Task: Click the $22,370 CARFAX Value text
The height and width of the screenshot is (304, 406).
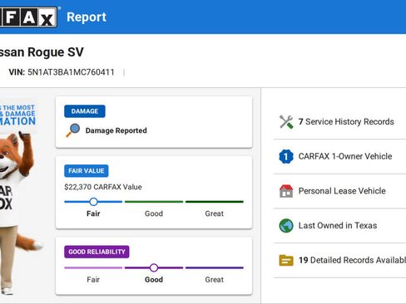Action: click(x=103, y=187)
